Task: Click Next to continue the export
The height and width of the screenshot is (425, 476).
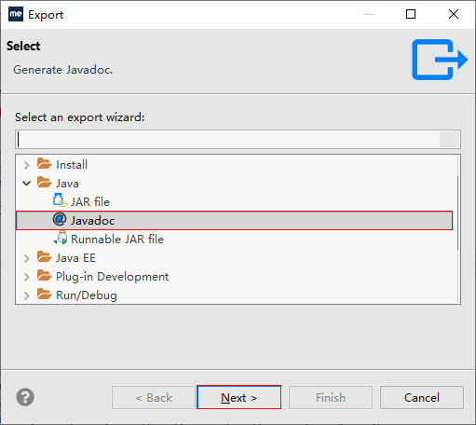Action: click(x=238, y=397)
